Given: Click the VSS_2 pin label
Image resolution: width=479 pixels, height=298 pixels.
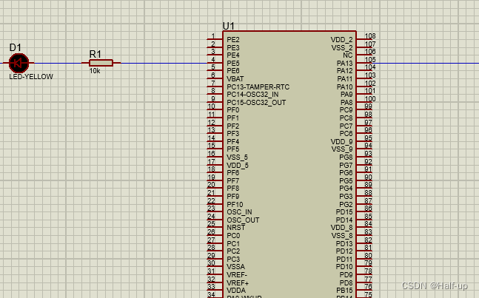Looking at the screenshot, I should pyautogui.click(x=342, y=48).
